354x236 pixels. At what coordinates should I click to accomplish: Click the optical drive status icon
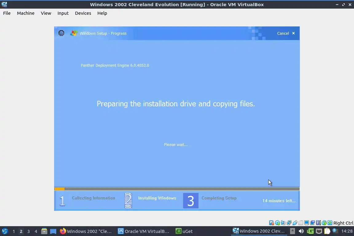[277, 223]
